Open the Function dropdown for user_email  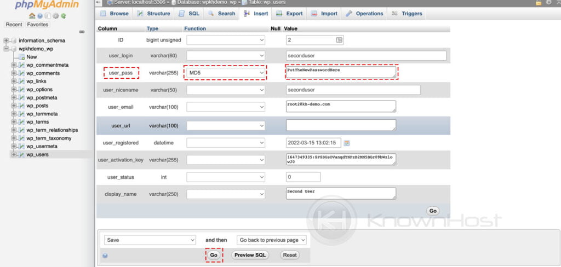pos(226,107)
